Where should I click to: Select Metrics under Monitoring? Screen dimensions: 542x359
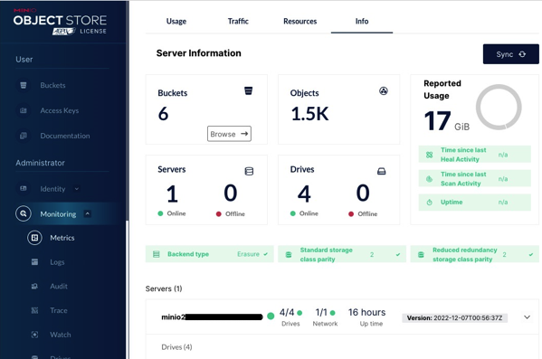62,238
